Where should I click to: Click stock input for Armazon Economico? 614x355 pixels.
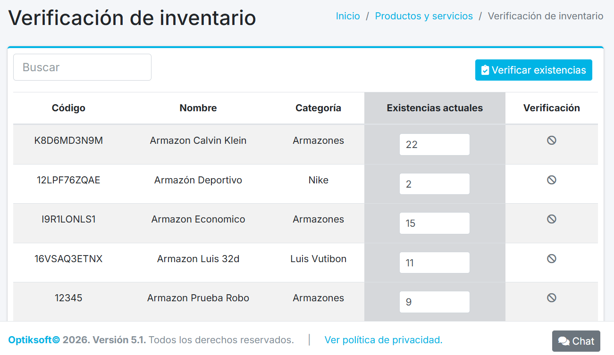[x=434, y=223]
